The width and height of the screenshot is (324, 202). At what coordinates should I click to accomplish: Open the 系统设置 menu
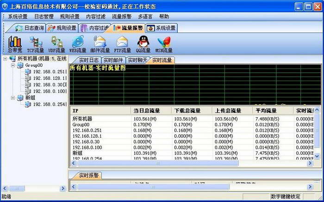[18, 17]
